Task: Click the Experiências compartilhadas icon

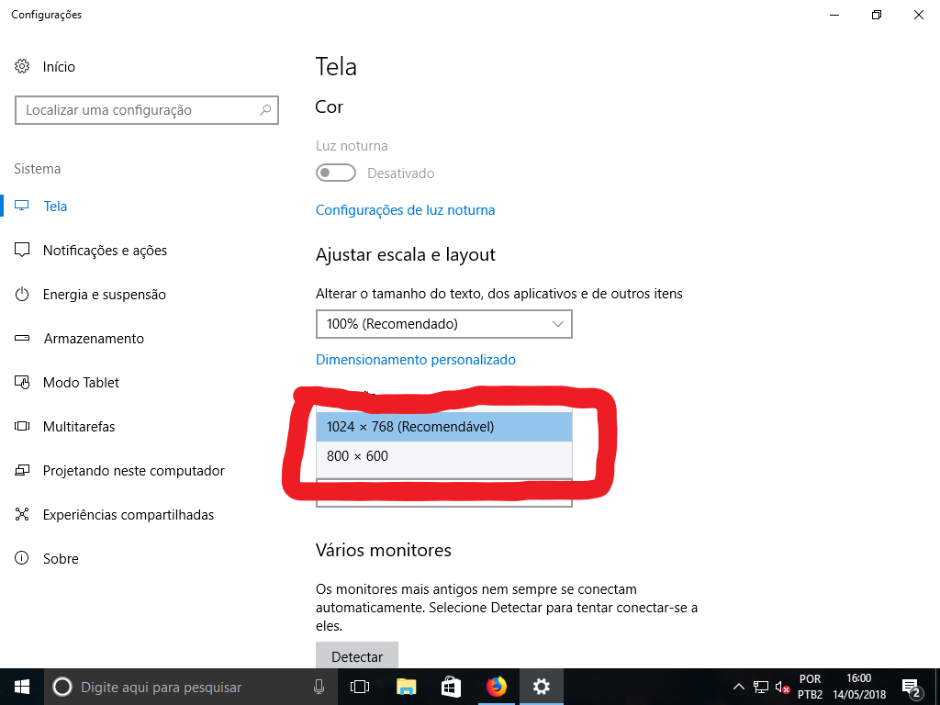Action: tap(22, 514)
